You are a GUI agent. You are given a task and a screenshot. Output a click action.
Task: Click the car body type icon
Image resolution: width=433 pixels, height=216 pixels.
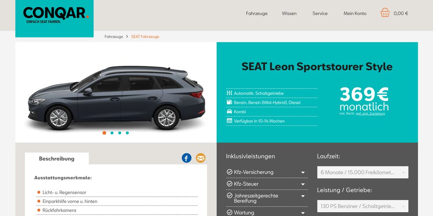tap(229, 111)
